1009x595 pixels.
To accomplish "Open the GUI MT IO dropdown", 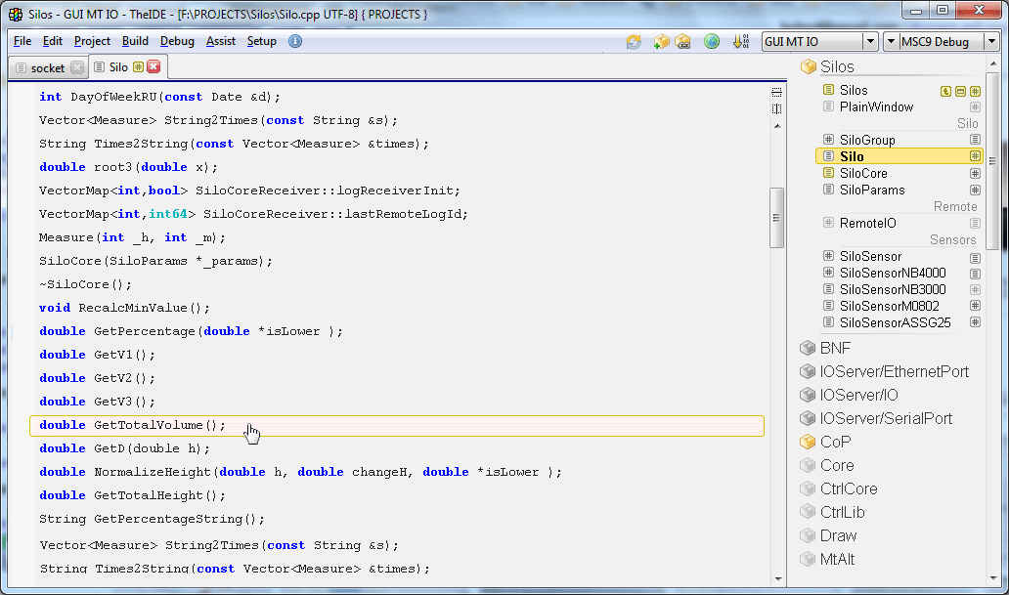I will (x=869, y=42).
